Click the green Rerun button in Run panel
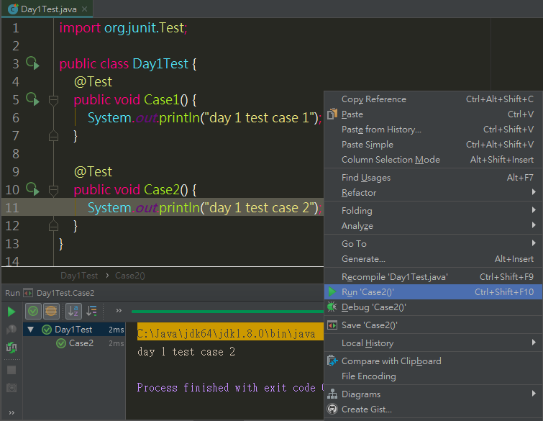 (12, 312)
